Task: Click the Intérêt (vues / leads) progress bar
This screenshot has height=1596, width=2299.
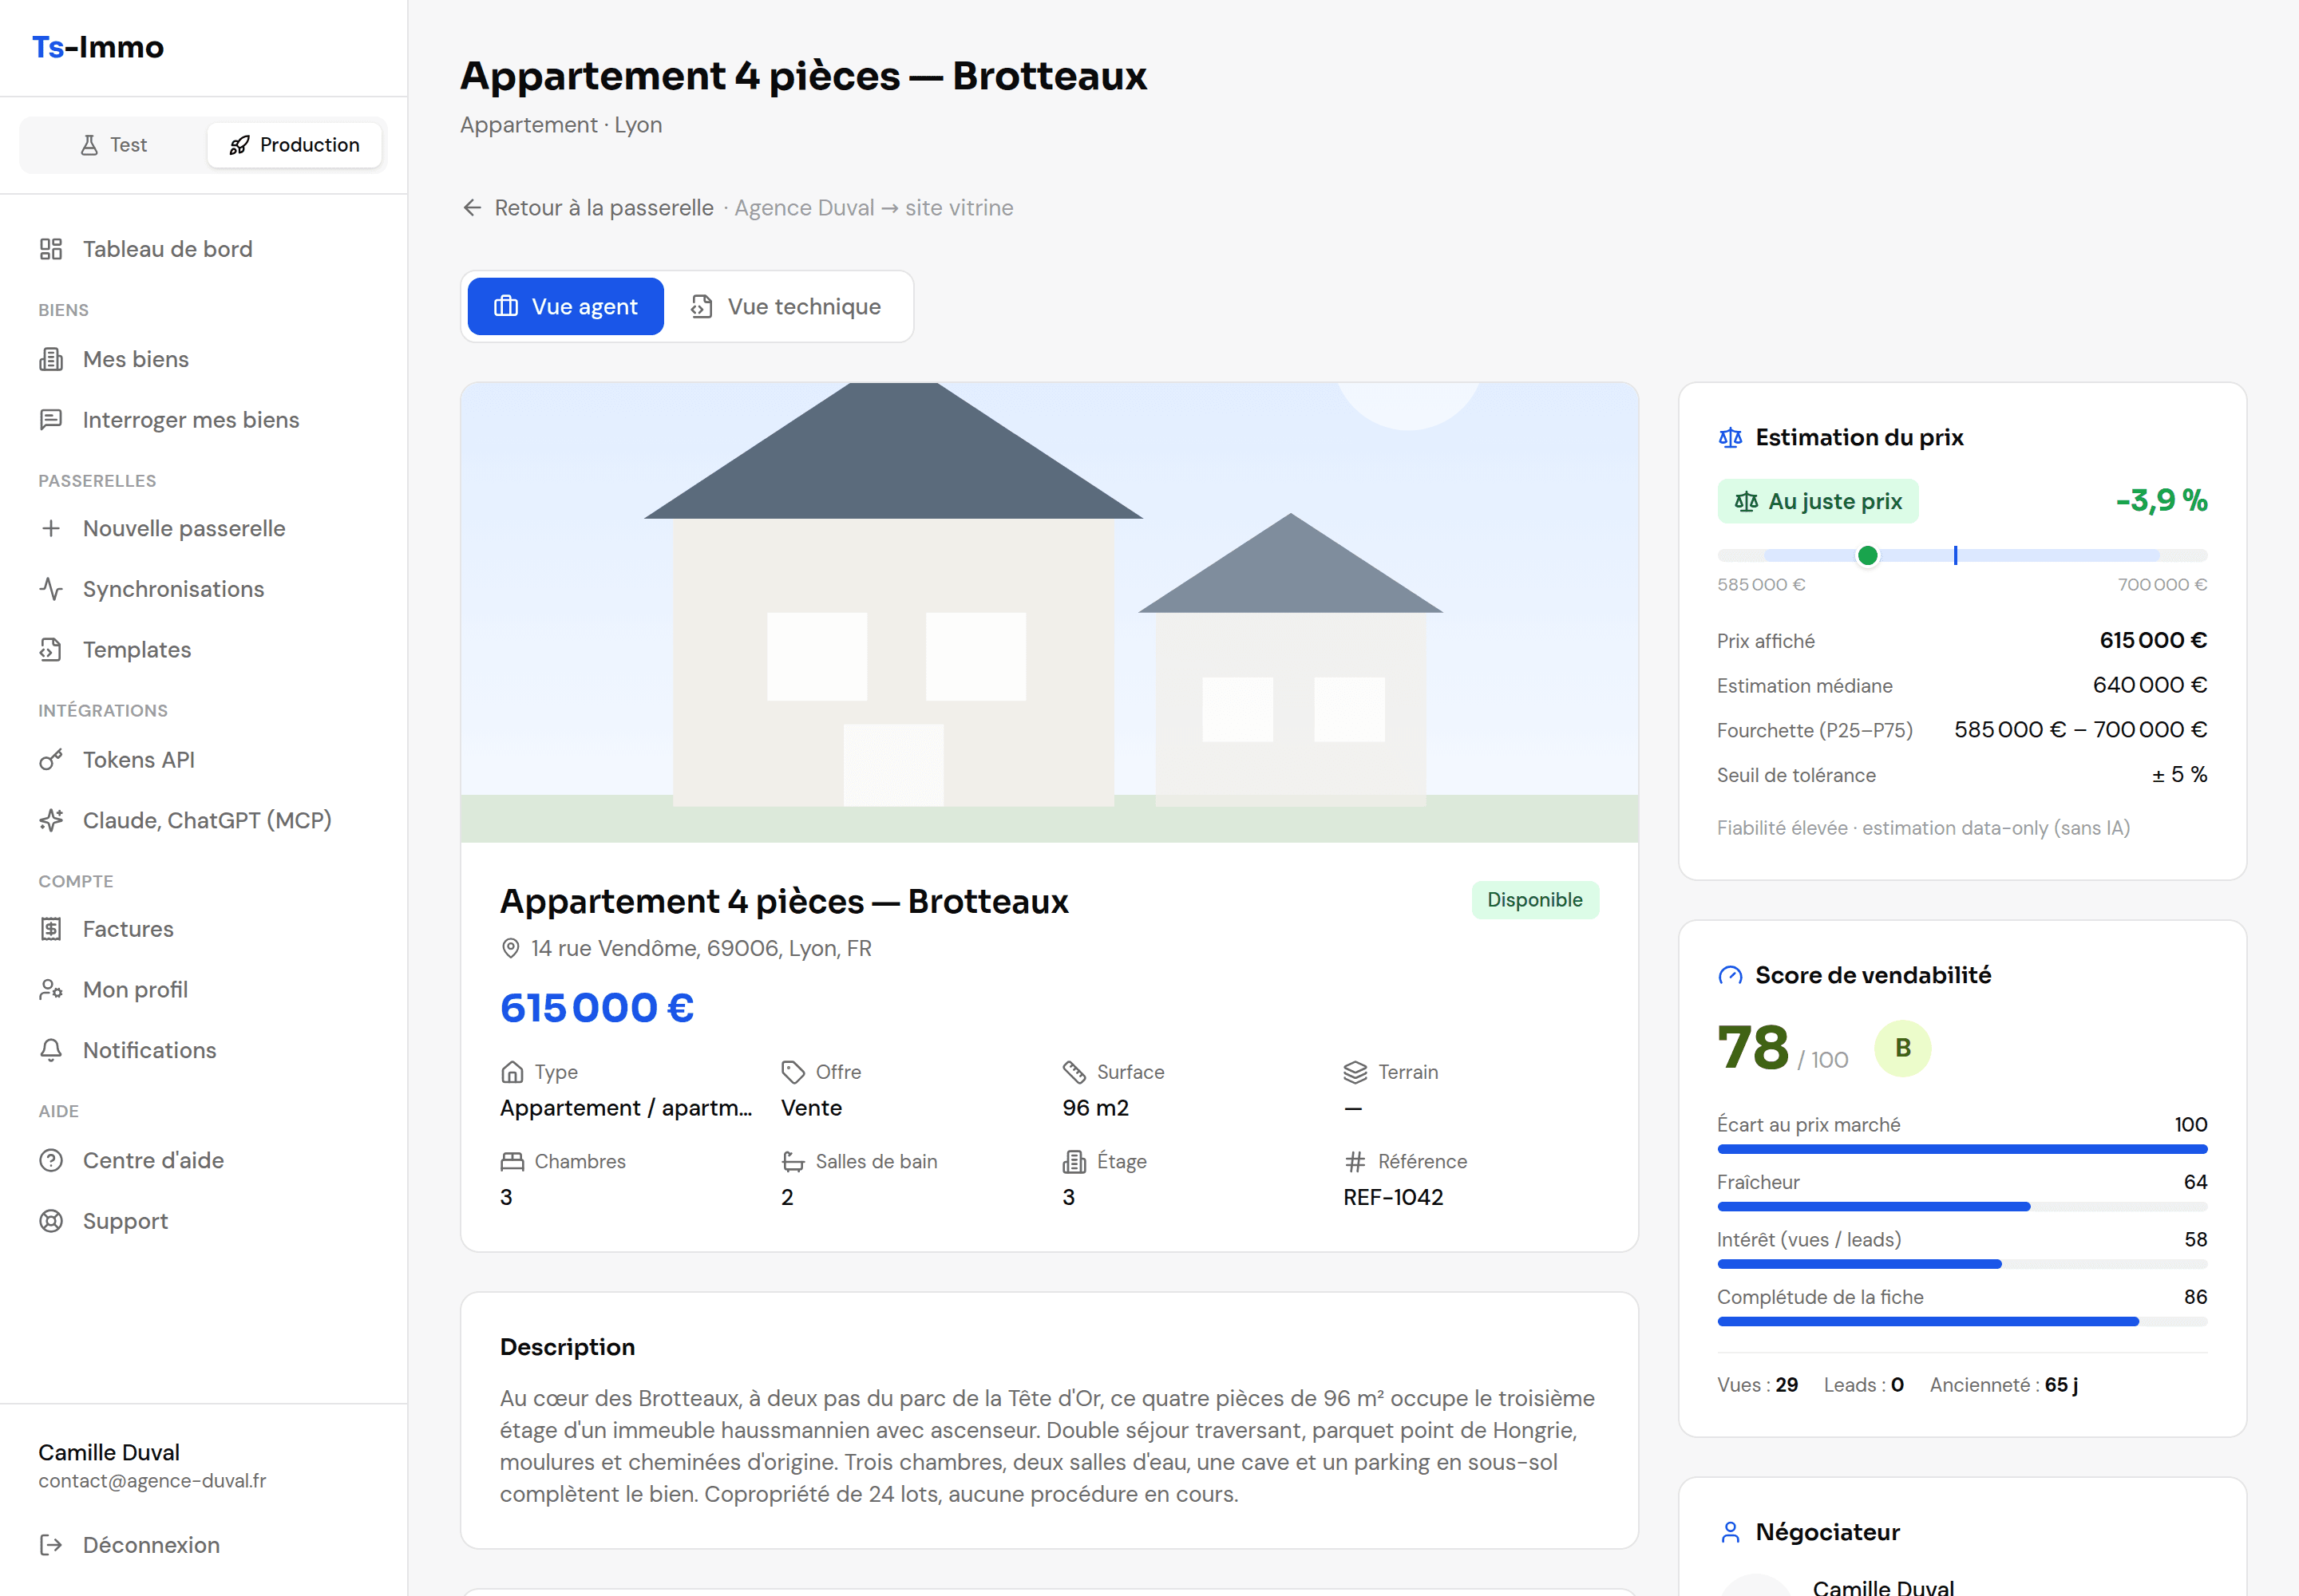Action: pyautogui.click(x=1962, y=1264)
